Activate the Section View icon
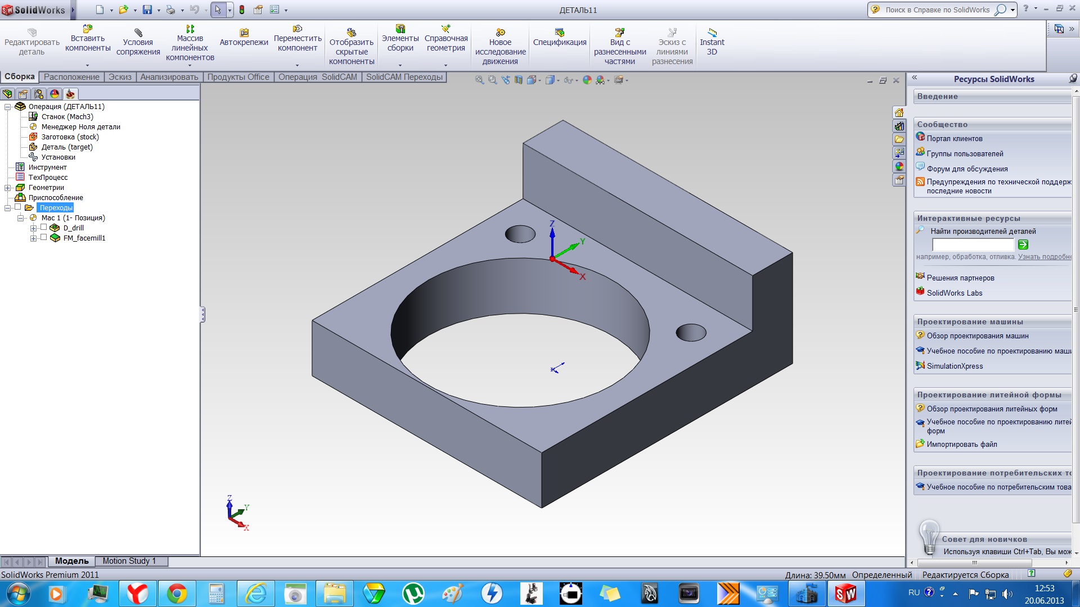Image resolution: width=1080 pixels, height=607 pixels. tap(518, 80)
